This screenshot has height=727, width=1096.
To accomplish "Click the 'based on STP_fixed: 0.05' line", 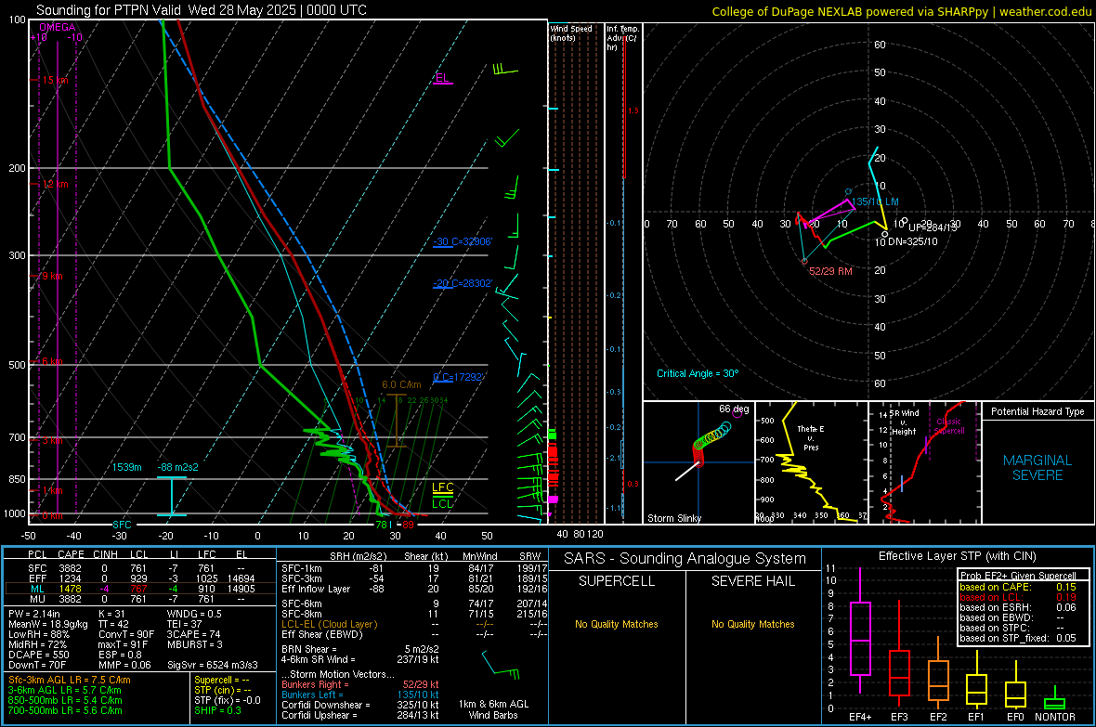I will (1018, 638).
